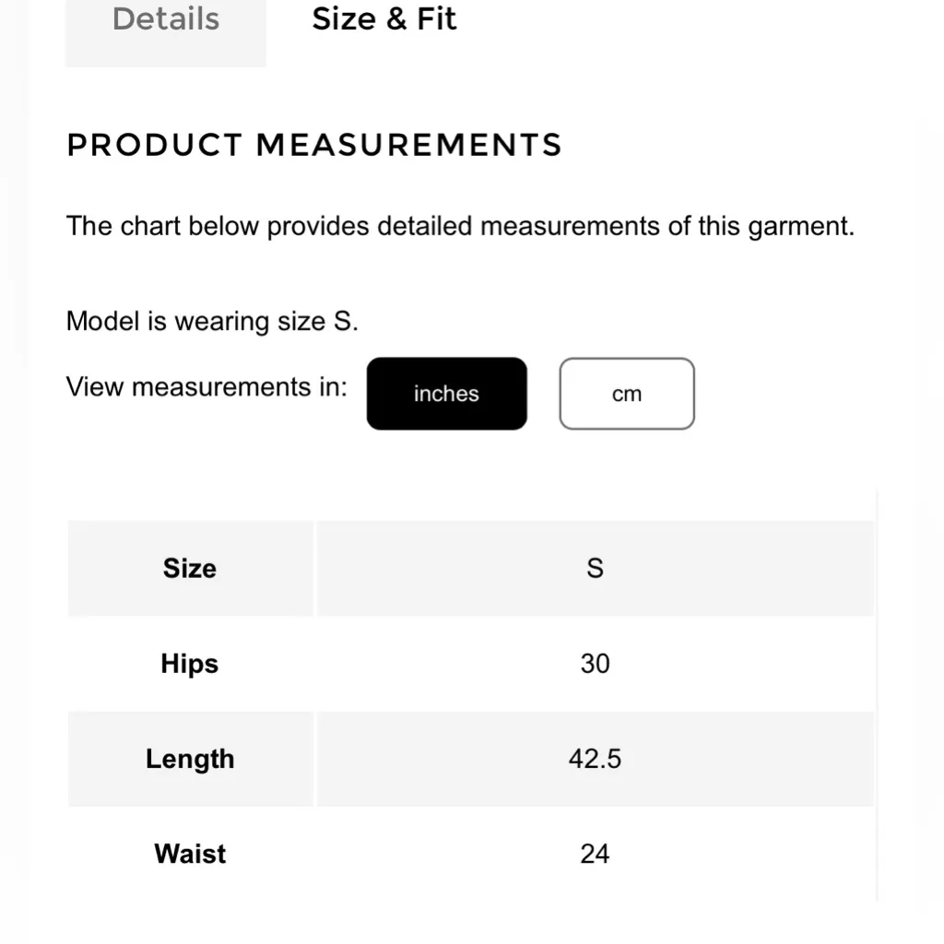This screenshot has height=944, width=944.
Task: Switch measurements to cm
Action: [x=626, y=394]
